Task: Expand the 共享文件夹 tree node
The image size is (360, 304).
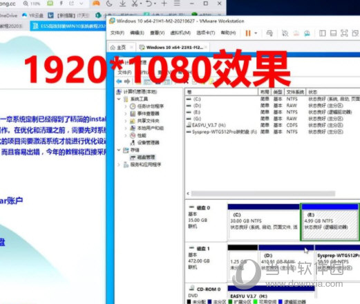Action: pyautogui.click(x=126, y=121)
